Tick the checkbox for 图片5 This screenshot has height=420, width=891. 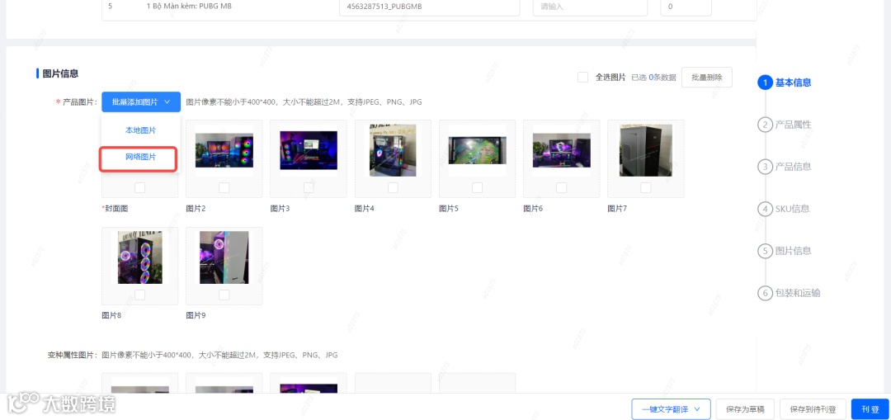pos(477,187)
